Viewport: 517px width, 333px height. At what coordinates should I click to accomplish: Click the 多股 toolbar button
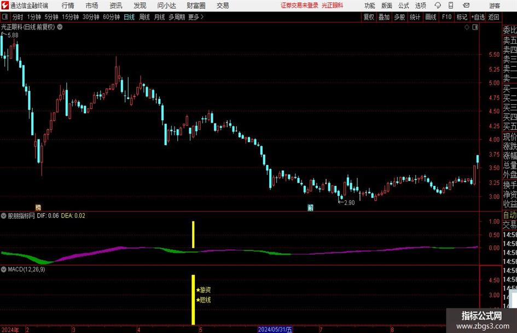click(x=399, y=17)
